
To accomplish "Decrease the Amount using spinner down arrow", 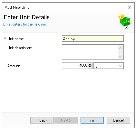I will [90, 67].
